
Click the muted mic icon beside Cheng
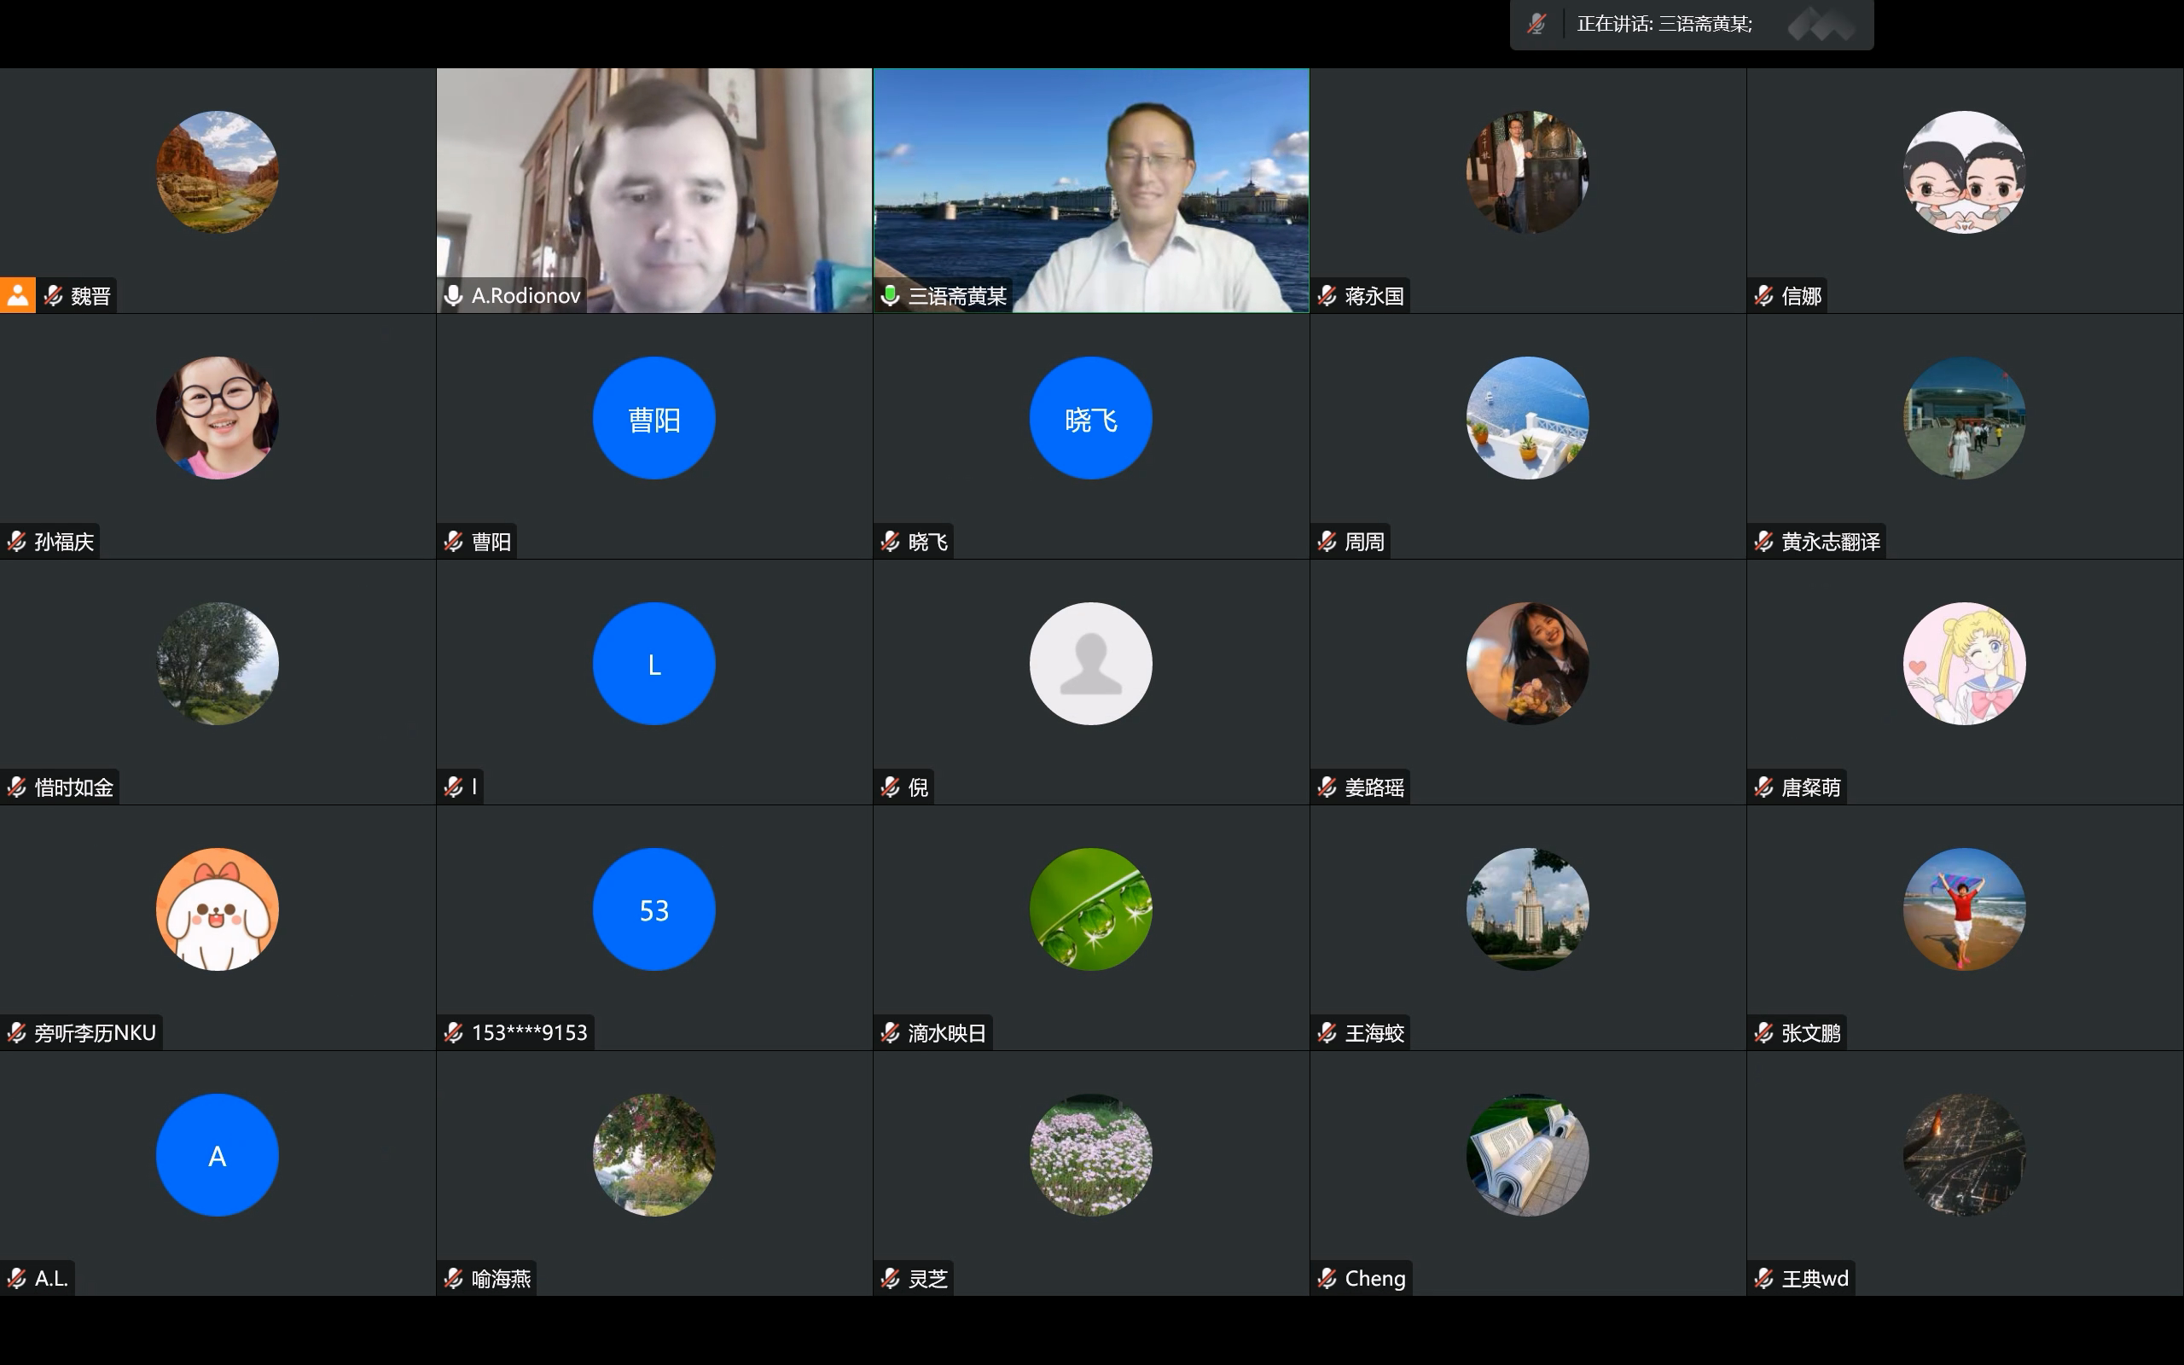point(1327,1277)
